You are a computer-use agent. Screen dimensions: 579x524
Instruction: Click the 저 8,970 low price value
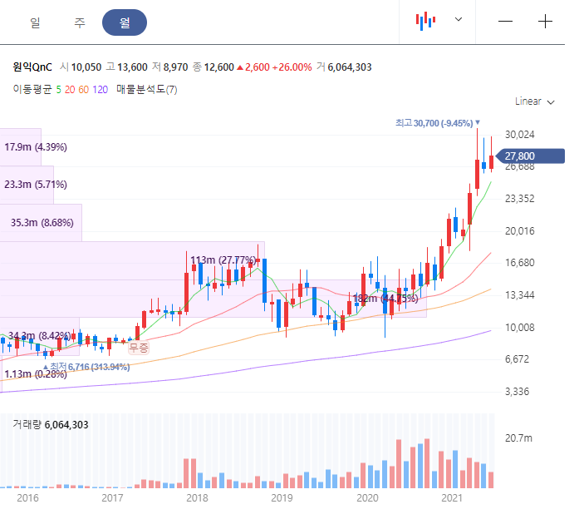(170, 67)
